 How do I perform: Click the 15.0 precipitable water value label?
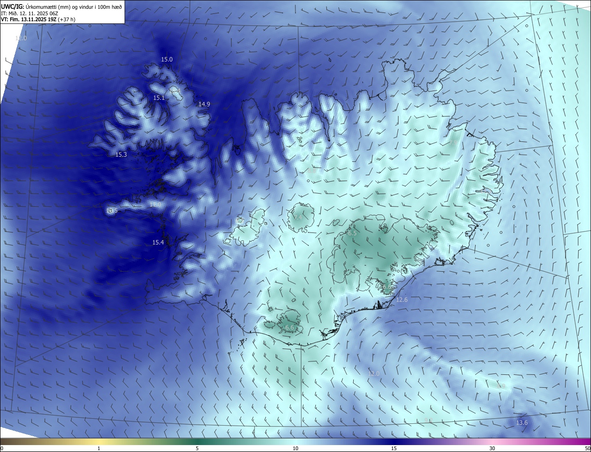(167, 60)
